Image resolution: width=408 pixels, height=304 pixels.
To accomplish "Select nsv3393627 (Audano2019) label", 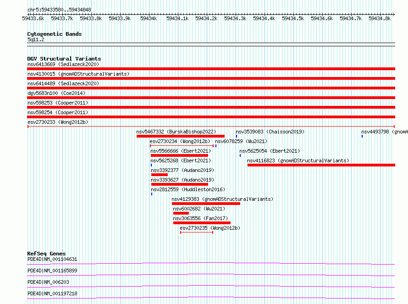I will point(182,180).
